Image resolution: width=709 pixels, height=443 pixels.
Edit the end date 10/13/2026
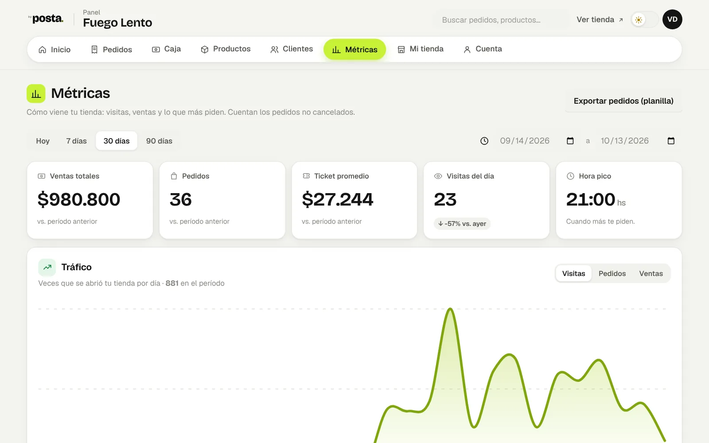point(625,141)
